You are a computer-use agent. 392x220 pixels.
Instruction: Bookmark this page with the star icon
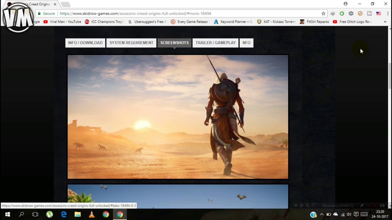pos(323,13)
